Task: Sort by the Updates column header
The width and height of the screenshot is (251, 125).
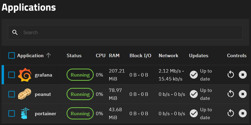Action: click(x=199, y=56)
